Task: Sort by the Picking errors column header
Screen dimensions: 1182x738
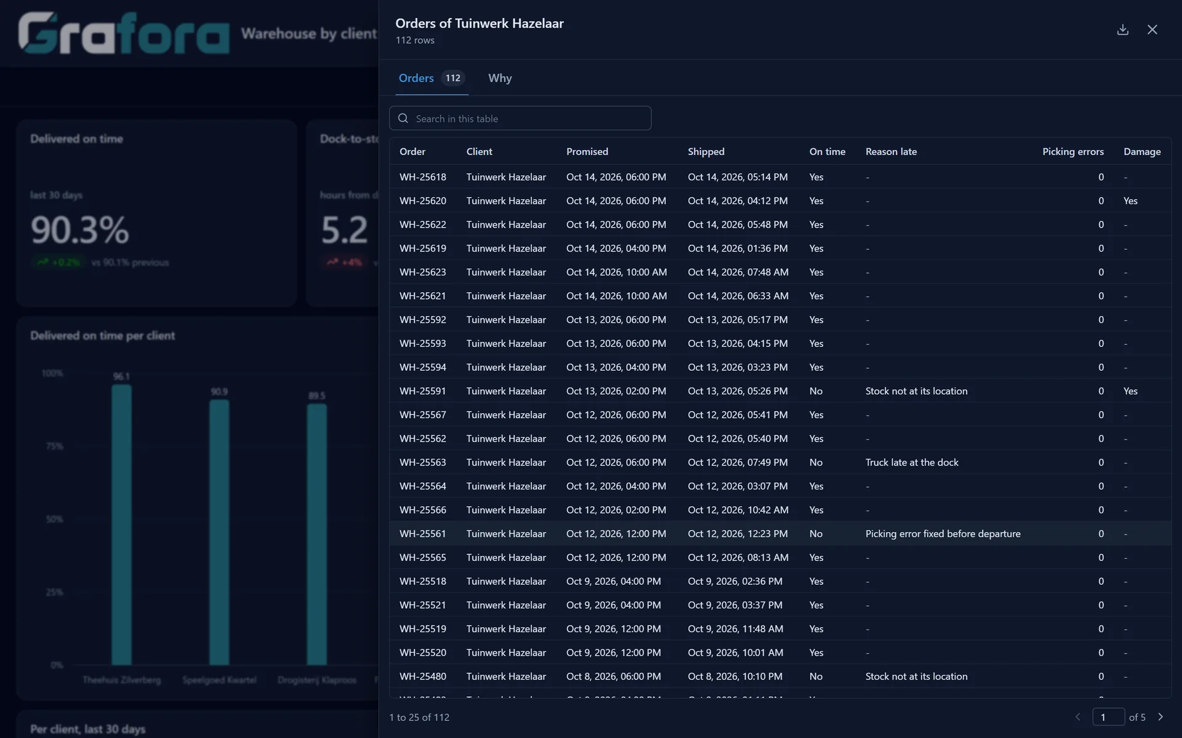Action: point(1072,151)
